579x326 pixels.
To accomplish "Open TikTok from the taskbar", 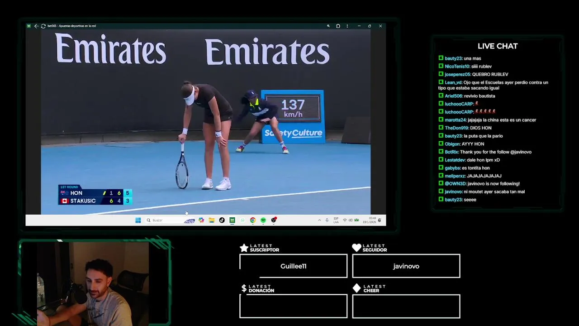I will point(222,220).
